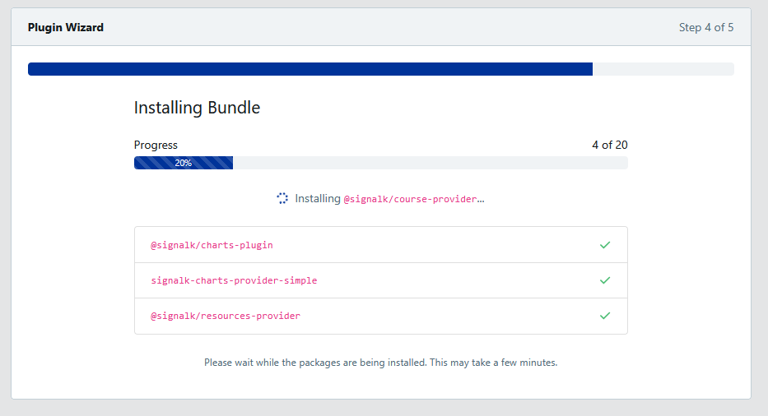
Task: Click the word Installing beside the spinner
Action: coord(317,198)
